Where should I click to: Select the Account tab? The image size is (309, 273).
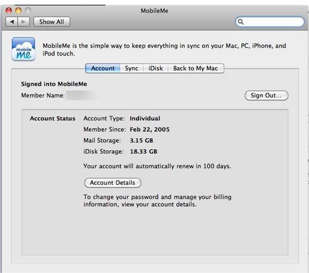tap(102, 68)
